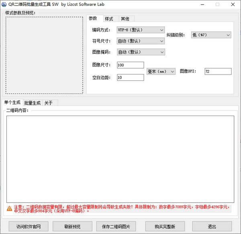The image size is (241, 234).
Task: Open the 其他 tab
Action: (x=125, y=19)
